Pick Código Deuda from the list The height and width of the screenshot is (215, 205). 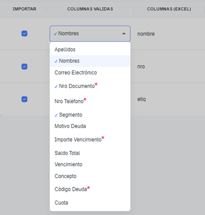(x=71, y=189)
